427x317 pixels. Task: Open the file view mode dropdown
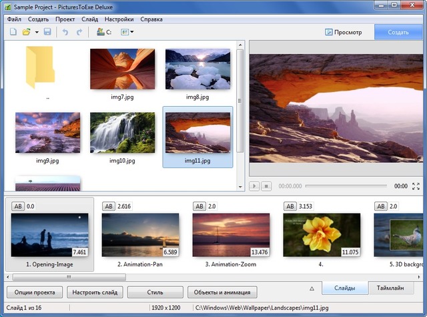(x=127, y=32)
